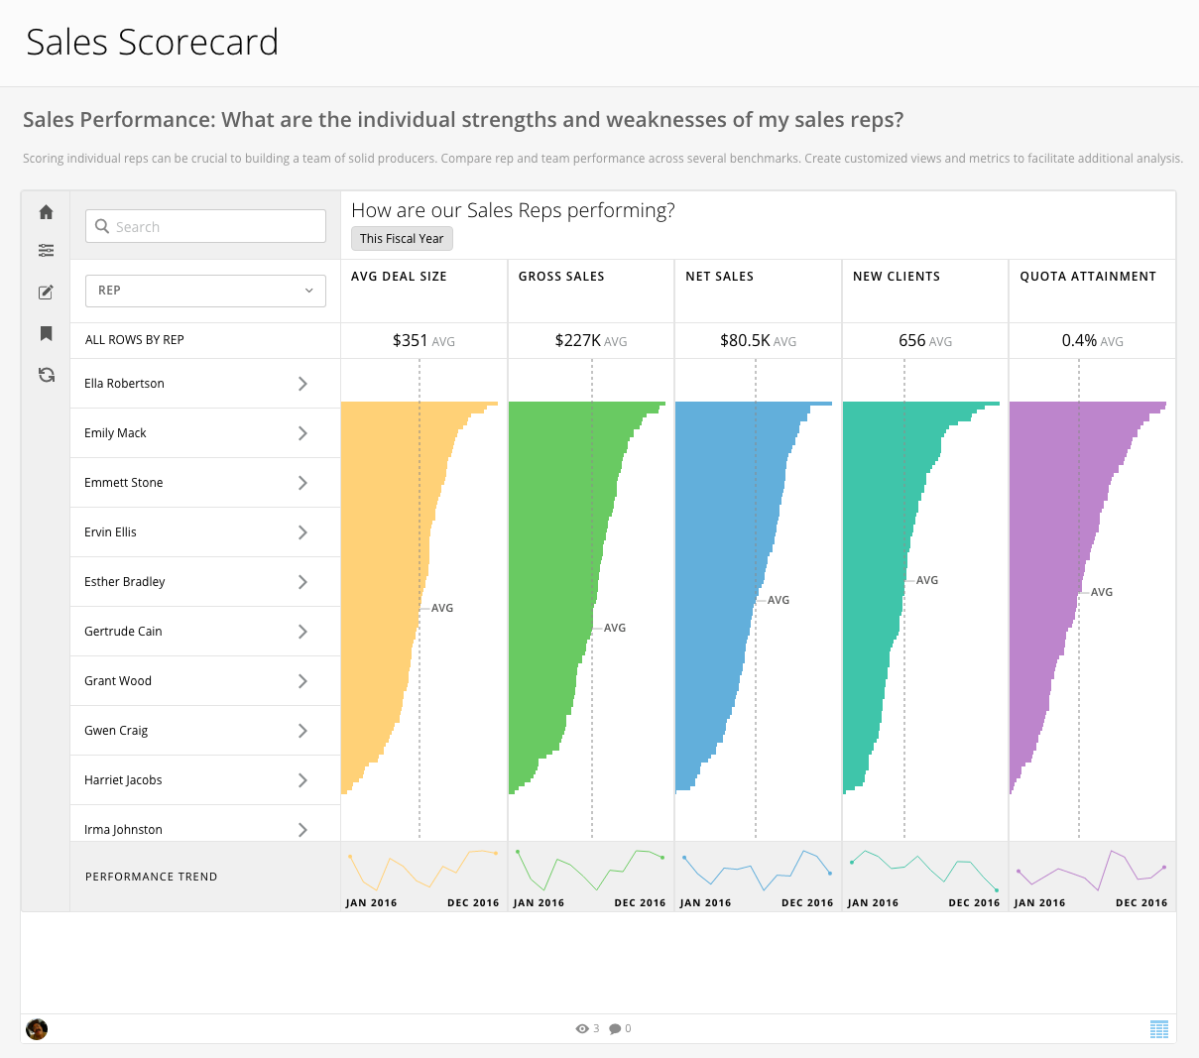Click the AVG marker on Net Sales chart
The image size is (1199, 1058).
coord(778,599)
